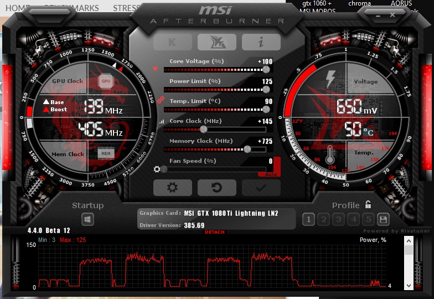Click the 139 MHz GPU clock readout

pyautogui.click(x=103, y=107)
